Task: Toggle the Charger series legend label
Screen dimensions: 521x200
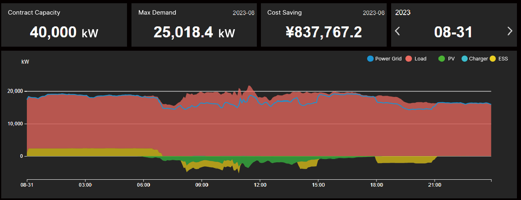Action: pos(478,59)
